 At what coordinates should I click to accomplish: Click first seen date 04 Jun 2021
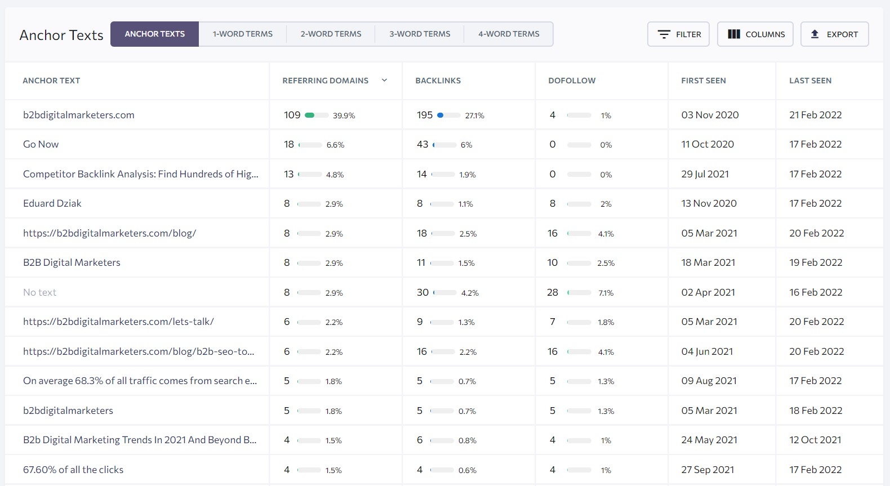pyautogui.click(x=707, y=351)
